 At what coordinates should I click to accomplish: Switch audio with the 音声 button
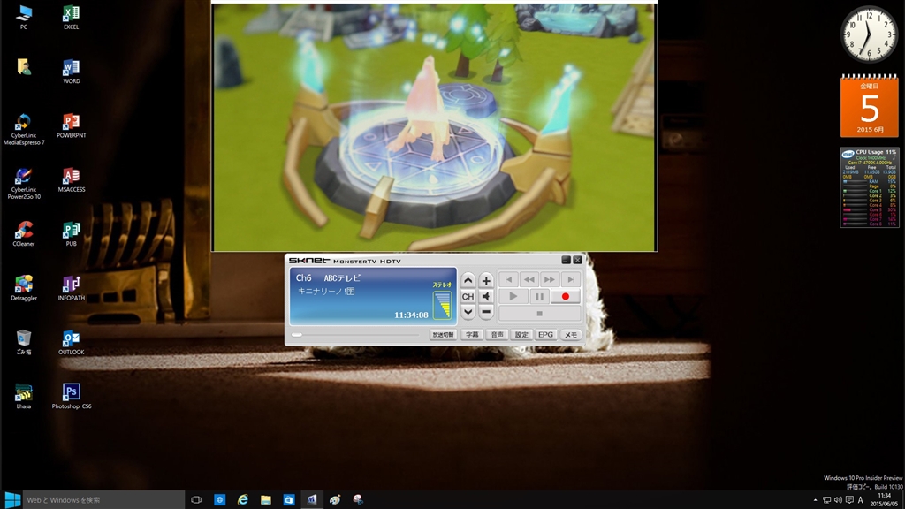coord(497,335)
